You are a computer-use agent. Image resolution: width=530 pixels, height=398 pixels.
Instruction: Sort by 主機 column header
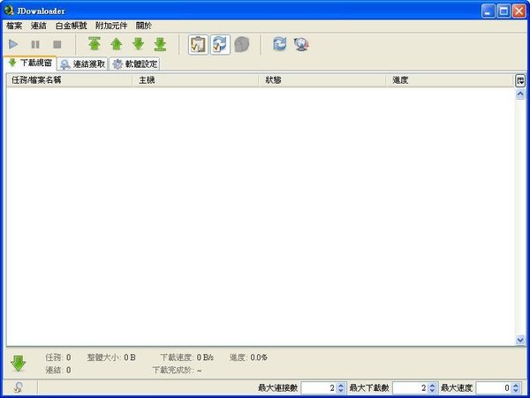coord(195,80)
